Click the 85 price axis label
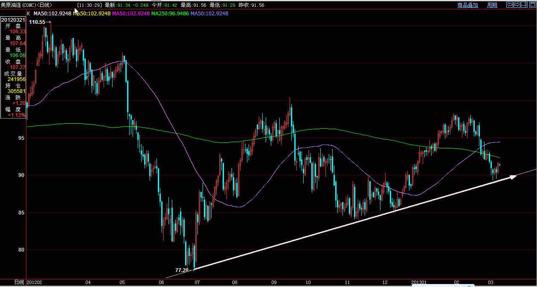 click(x=21, y=213)
